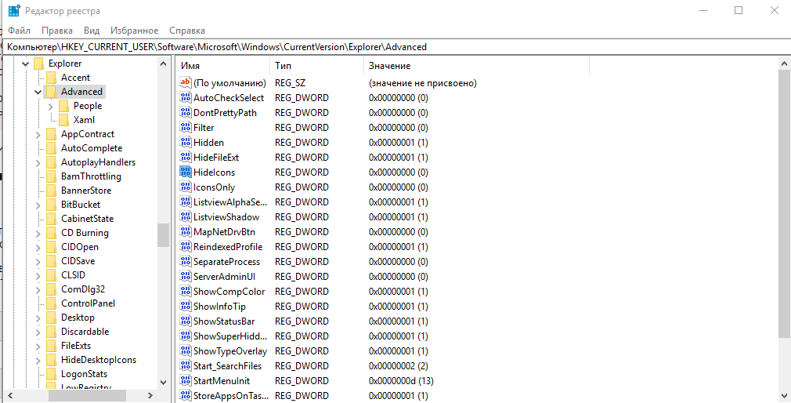Image resolution: width=791 pixels, height=403 pixels.
Task: Open the Вид menu
Action: [92, 31]
